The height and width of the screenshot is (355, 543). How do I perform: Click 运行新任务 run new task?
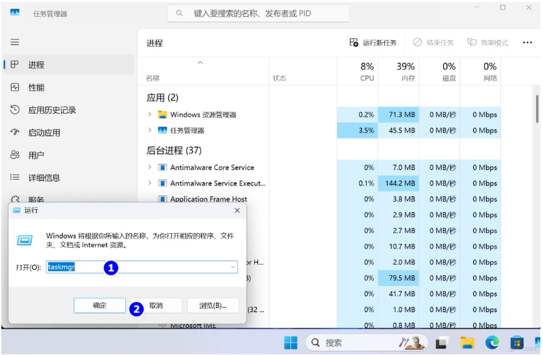pos(373,43)
